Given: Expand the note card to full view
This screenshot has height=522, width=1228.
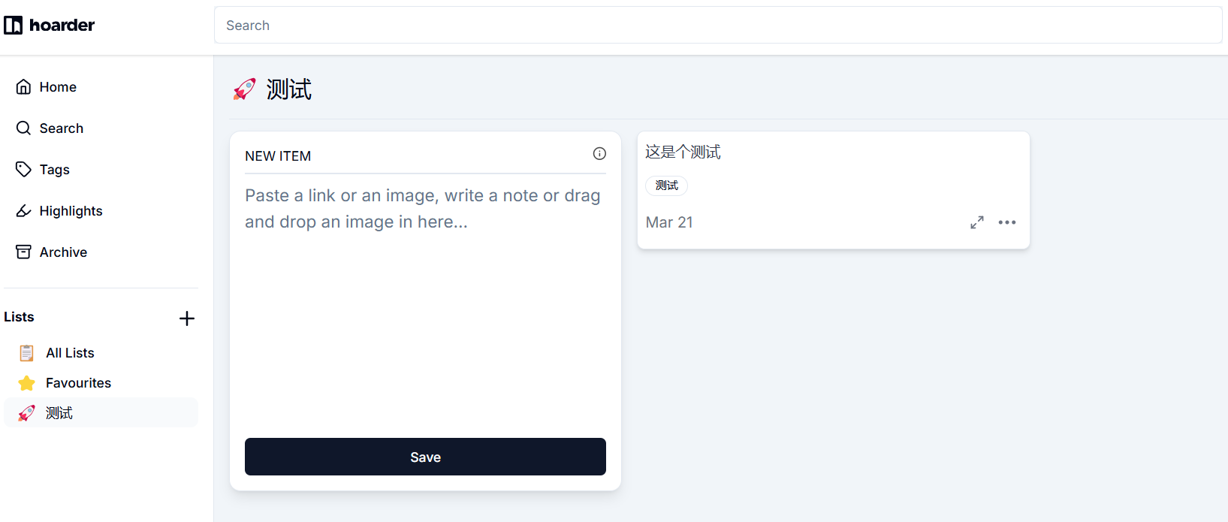Looking at the screenshot, I should 977,223.
